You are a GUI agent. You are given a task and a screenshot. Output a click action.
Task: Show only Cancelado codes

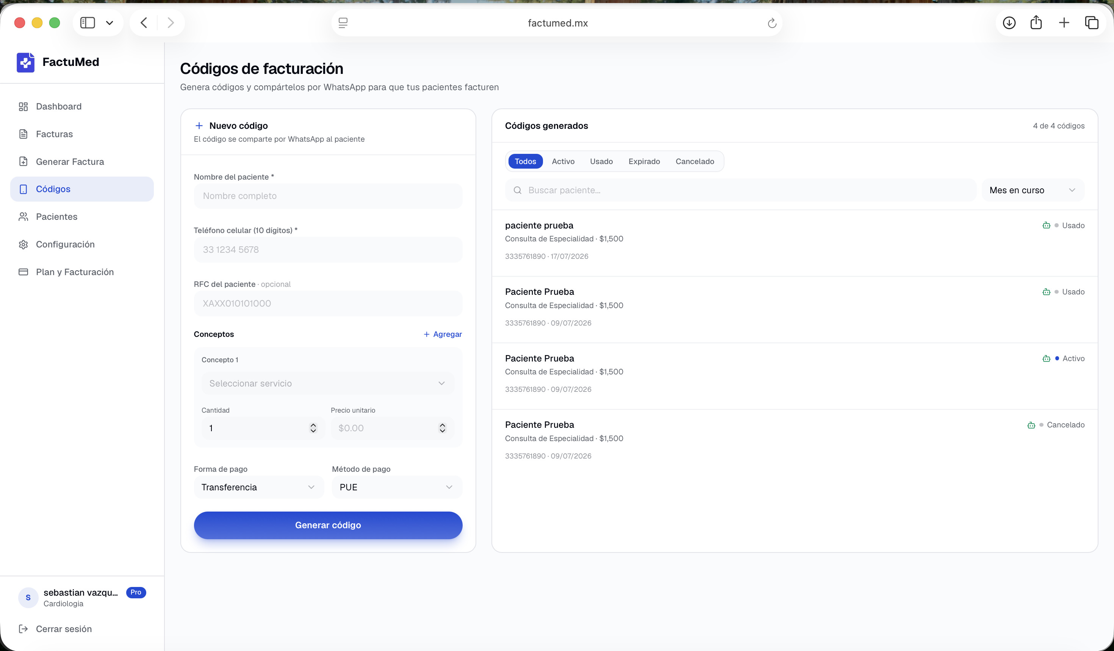click(x=695, y=161)
